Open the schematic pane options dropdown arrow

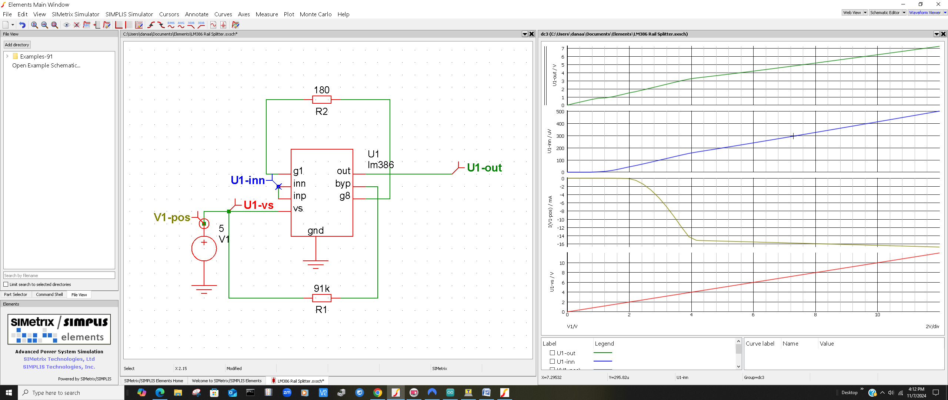pos(525,34)
